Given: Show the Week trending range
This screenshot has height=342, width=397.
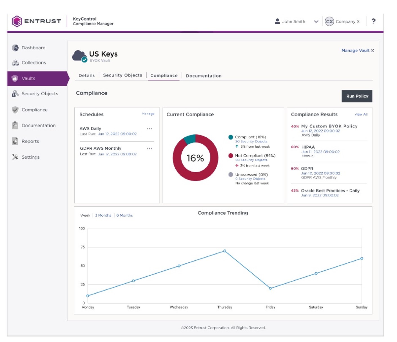Looking at the screenshot, I should point(85,215).
